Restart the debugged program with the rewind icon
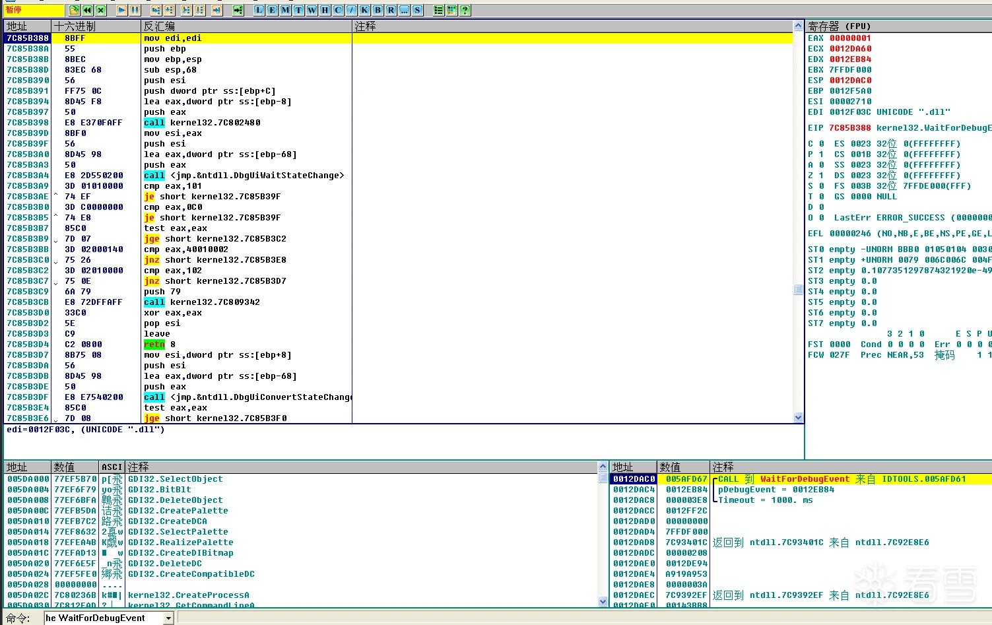Screen dimensions: 992x625 88,10
